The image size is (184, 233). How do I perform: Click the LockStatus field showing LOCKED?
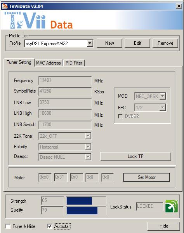pos(149,207)
